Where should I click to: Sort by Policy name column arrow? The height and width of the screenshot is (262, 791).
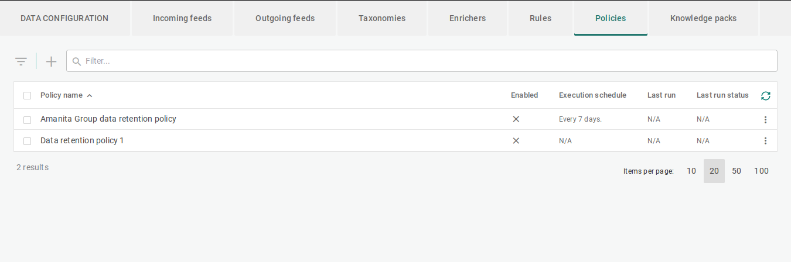(x=90, y=96)
